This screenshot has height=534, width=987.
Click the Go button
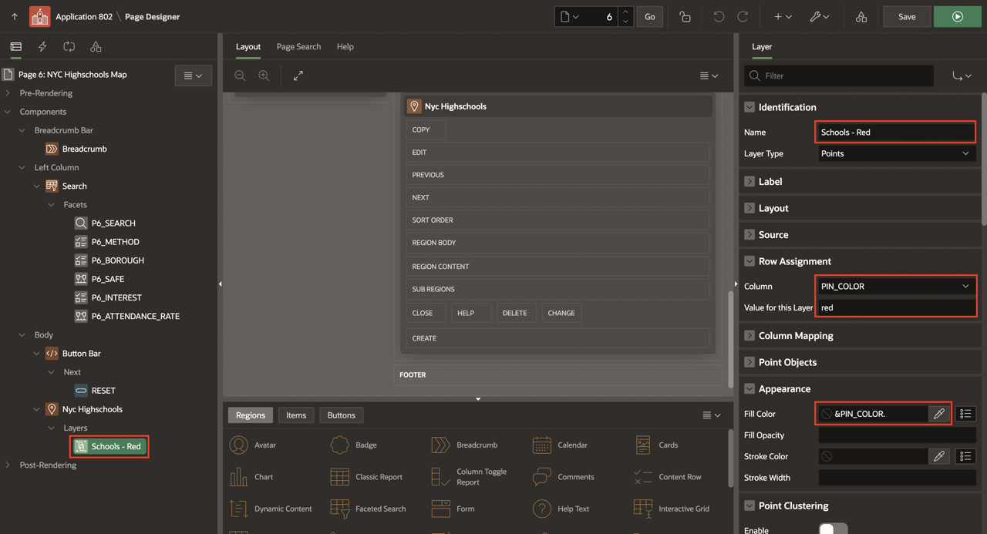coord(649,16)
